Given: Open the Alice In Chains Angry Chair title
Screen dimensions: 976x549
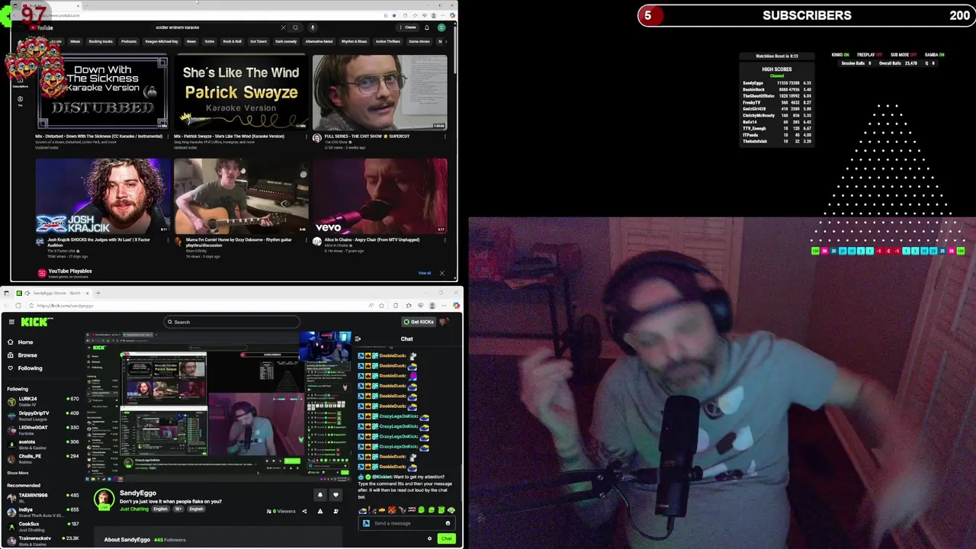Looking at the screenshot, I should [x=372, y=239].
